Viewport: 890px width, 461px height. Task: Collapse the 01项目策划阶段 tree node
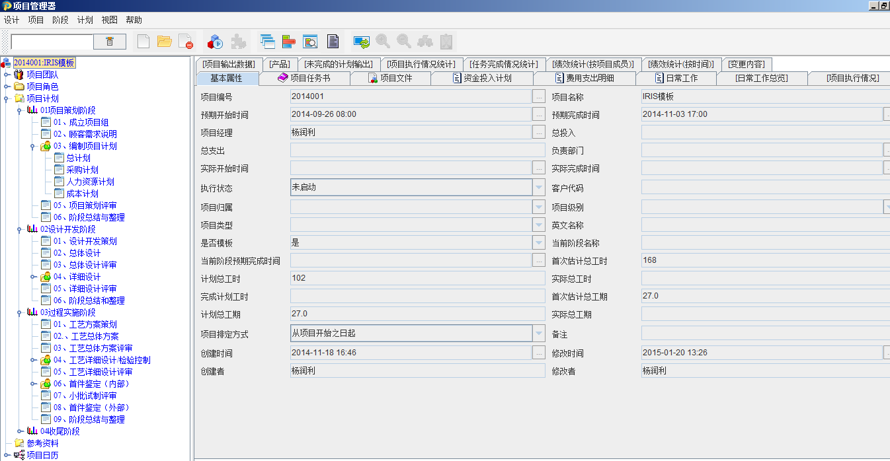20,110
